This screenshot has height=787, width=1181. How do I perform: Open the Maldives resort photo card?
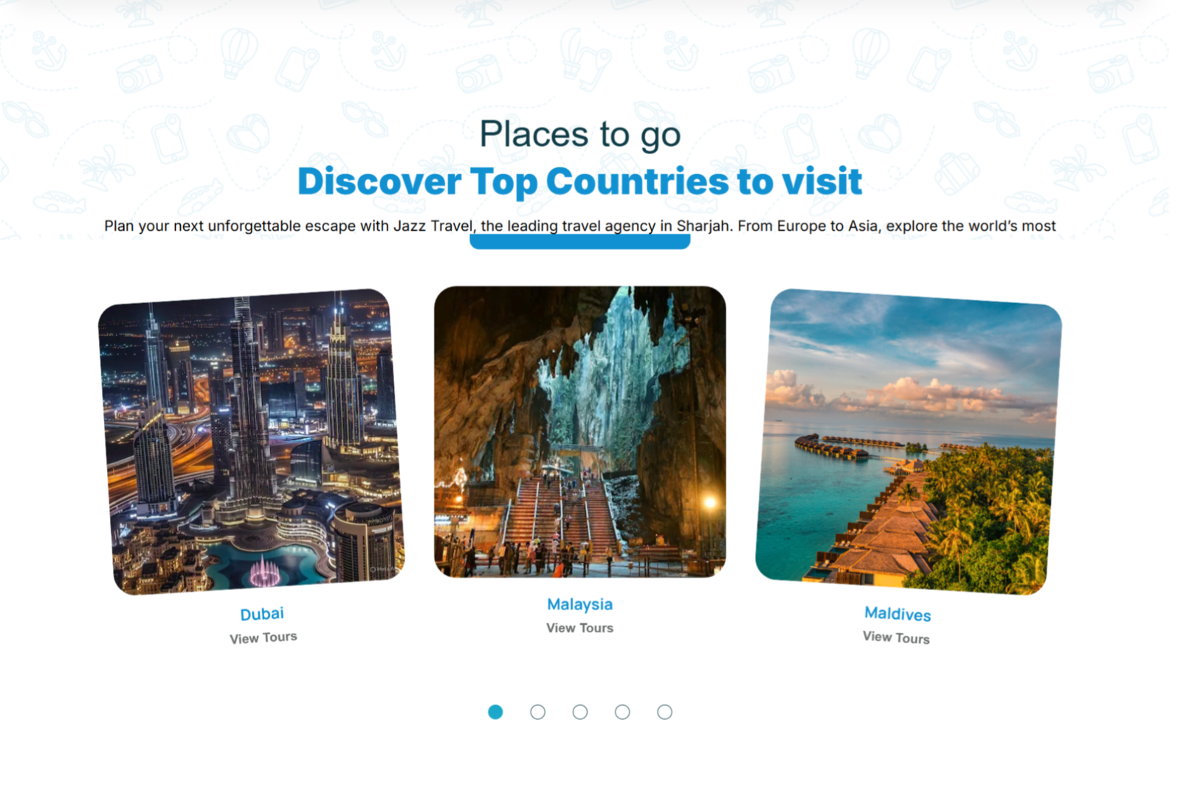909,441
